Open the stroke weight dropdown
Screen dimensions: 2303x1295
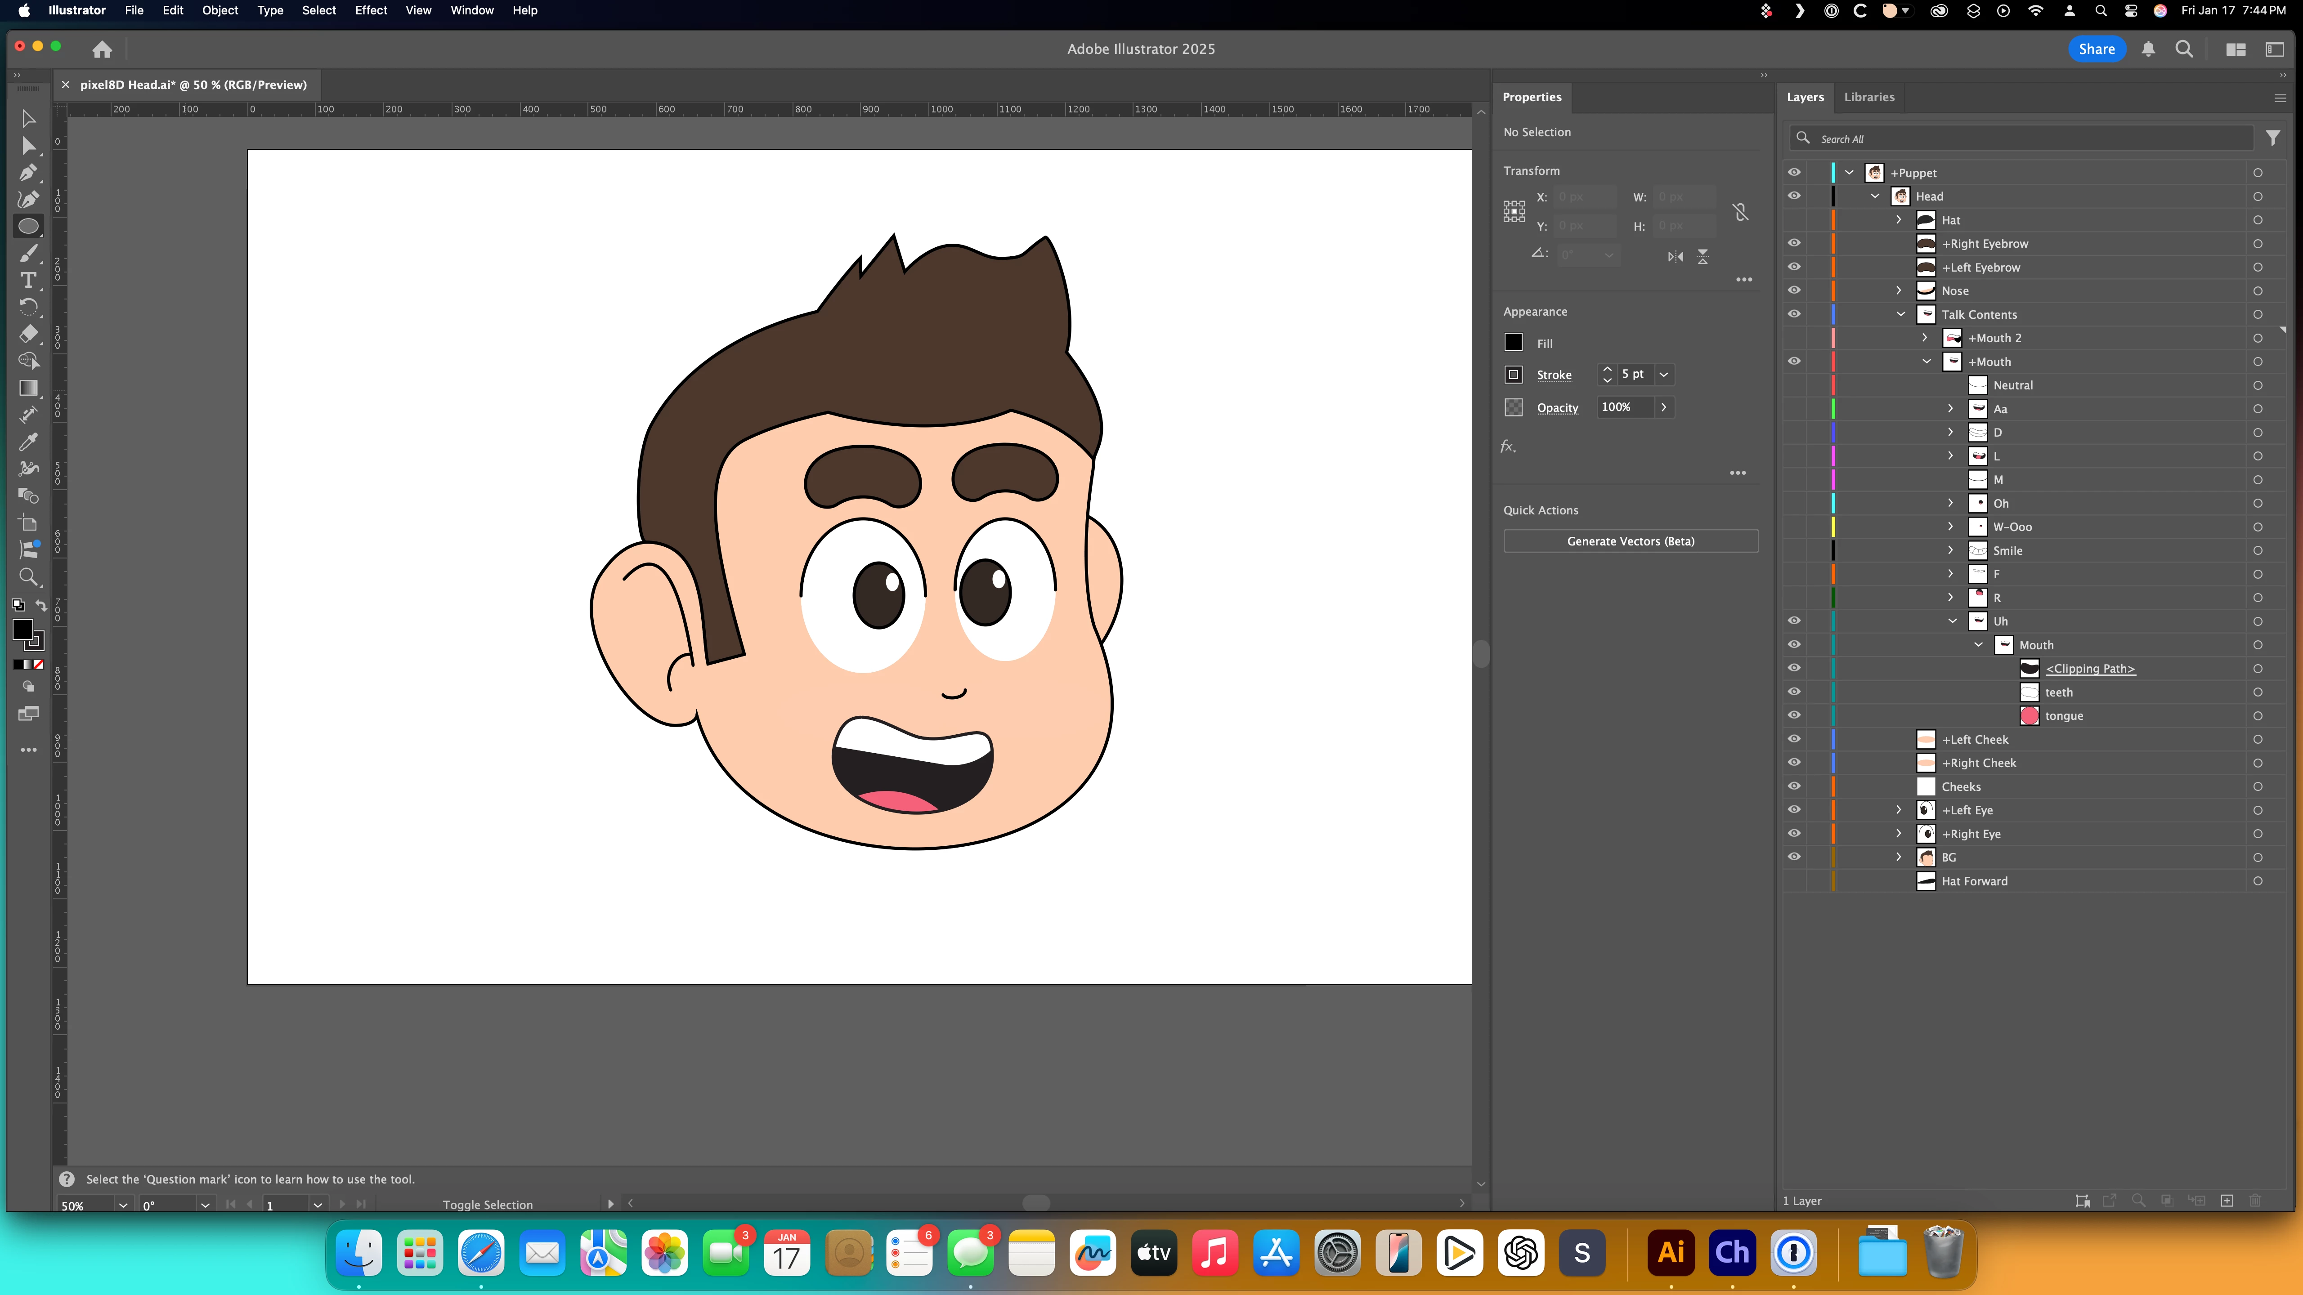[1664, 375]
